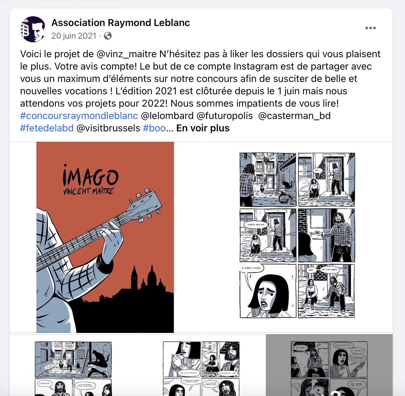
Task: Click the @casterman_bd mention text
Action: 294,116
